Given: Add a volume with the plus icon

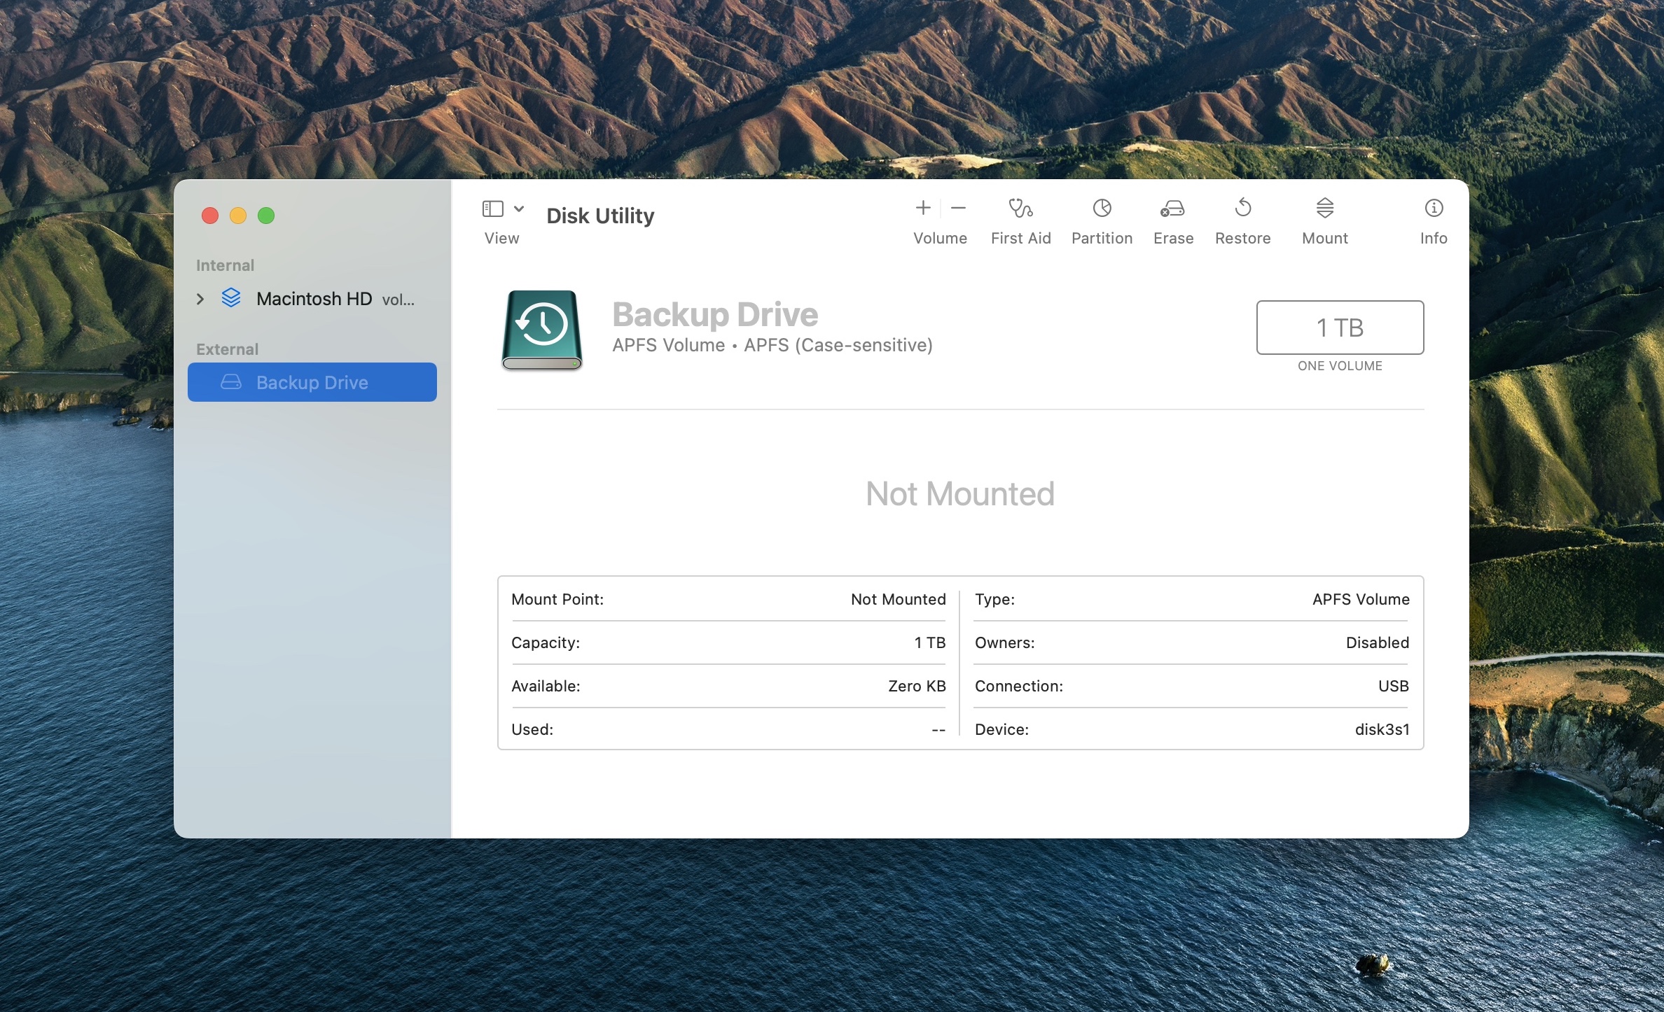Looking at the screenshot, I should pyautogui.click(x=923, y=208).
